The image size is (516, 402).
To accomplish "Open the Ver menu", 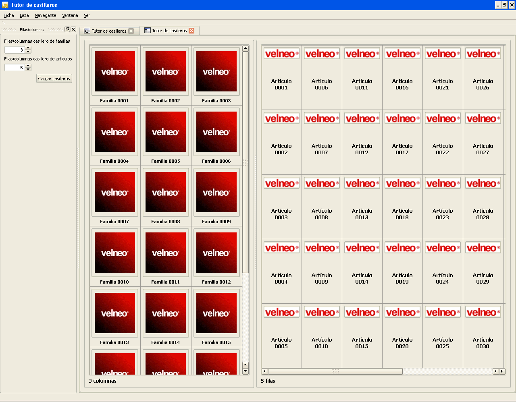I will (x=87, y=15).
